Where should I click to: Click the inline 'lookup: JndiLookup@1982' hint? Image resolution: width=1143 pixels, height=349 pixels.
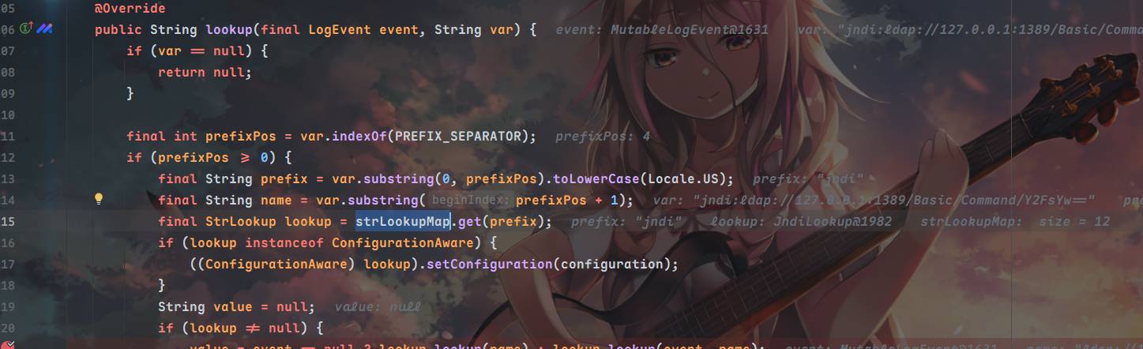(x=801, y=222)
